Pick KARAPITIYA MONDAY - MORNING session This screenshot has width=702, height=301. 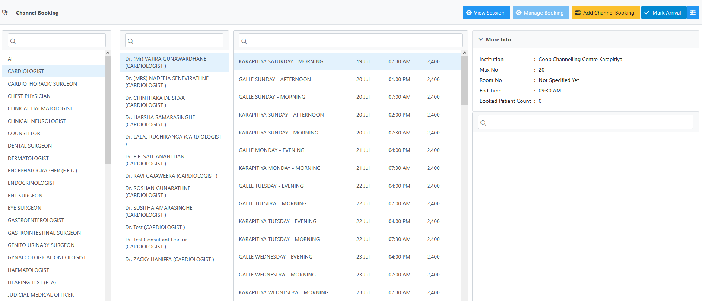click(280, 168)
